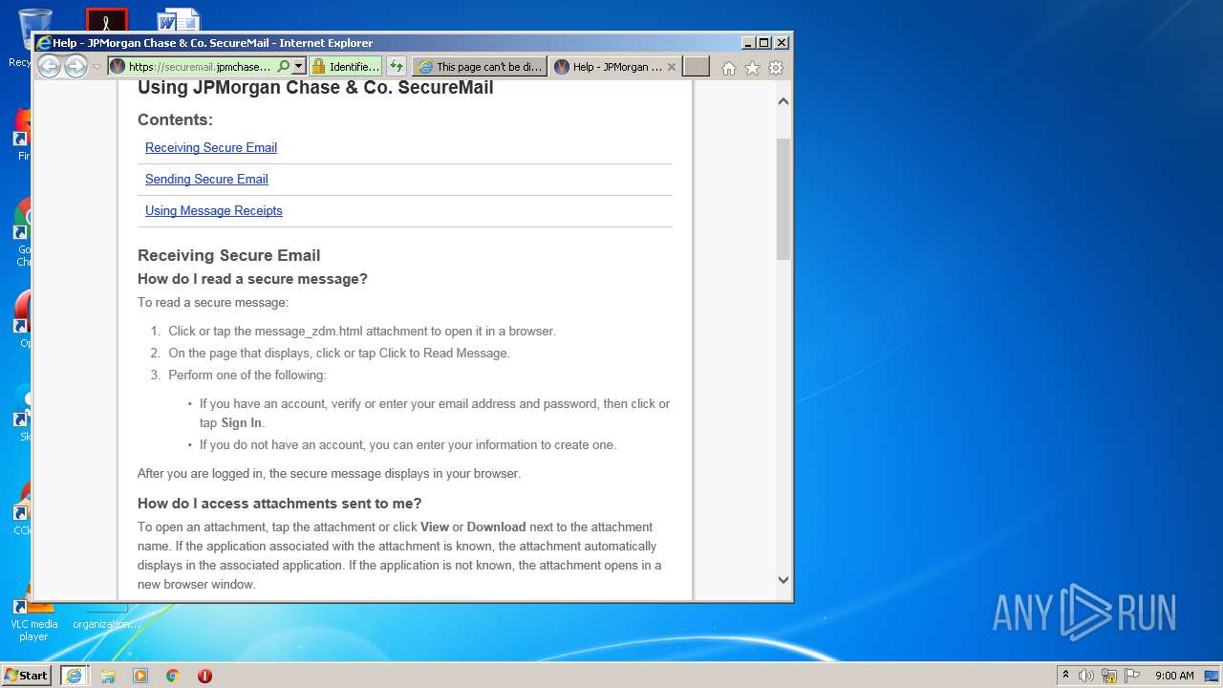The width and height of the screenshot is (1223, 688).
Task: Click 'How do I access attachments sent to me?' heading
Action: [x=280, y=504]
